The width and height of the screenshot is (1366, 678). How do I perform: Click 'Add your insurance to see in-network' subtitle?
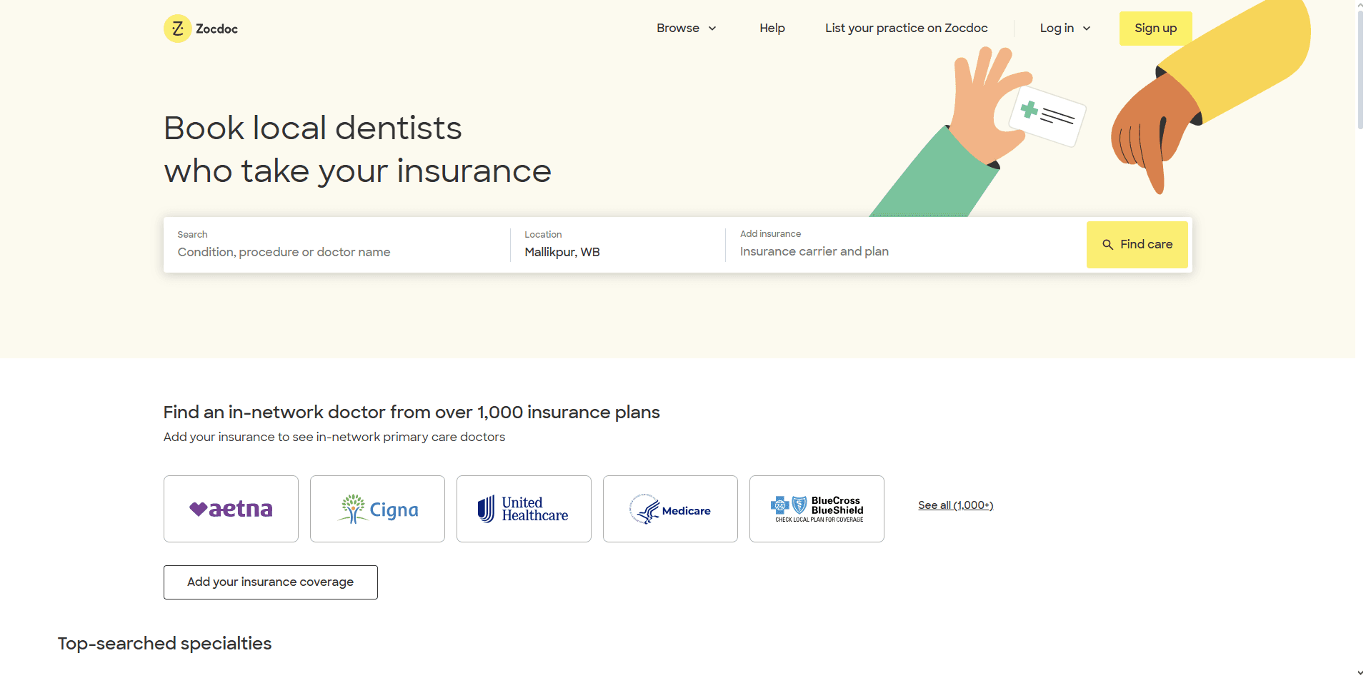334,437
